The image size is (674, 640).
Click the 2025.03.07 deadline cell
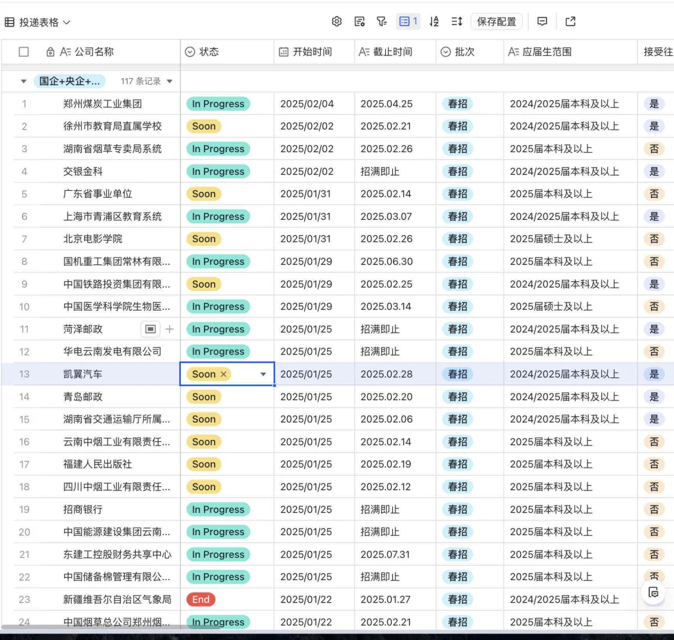[395, 217]
